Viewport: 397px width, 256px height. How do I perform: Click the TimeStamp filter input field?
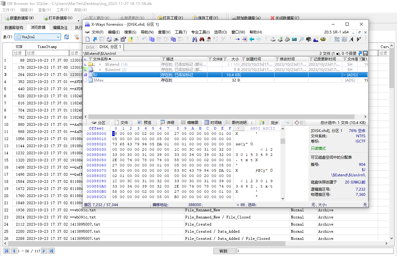(47, 53)
